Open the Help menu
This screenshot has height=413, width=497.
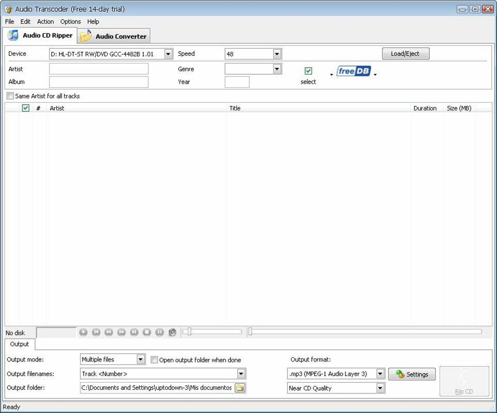pos(93,22)
